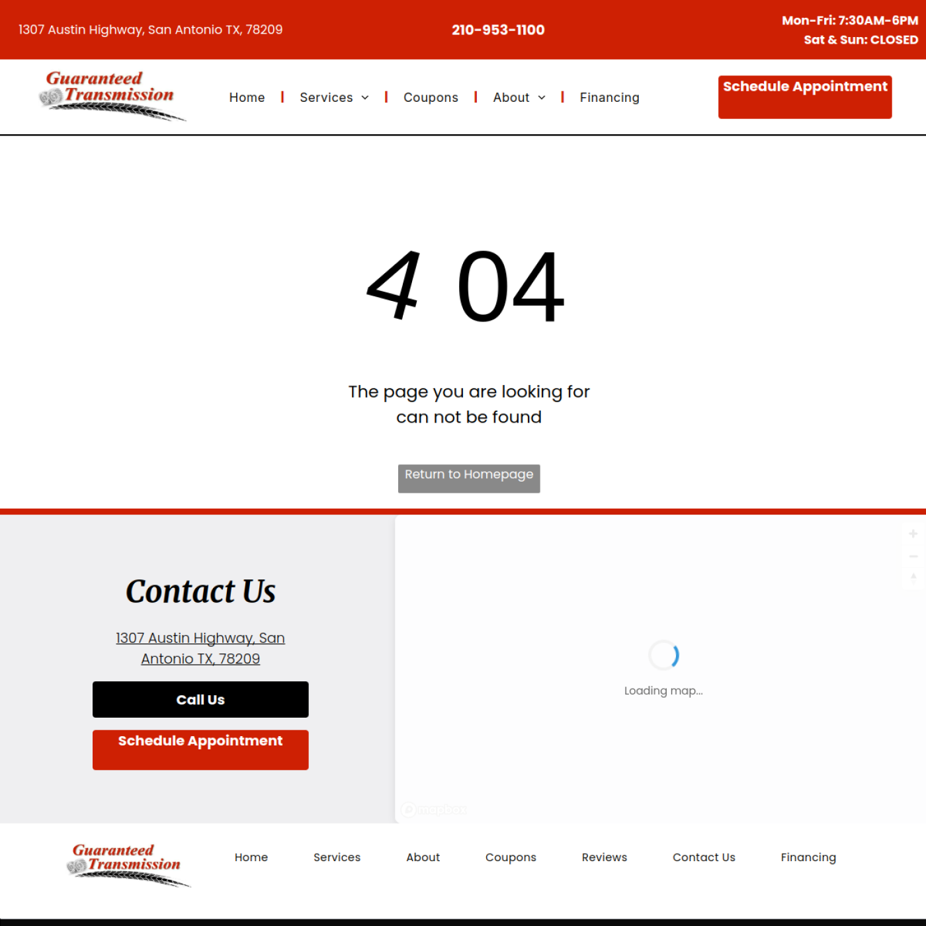The image size is (926, 926).
Task: Click the Guaranteed Transmission header logo
Action: click(x=112, y=97)
